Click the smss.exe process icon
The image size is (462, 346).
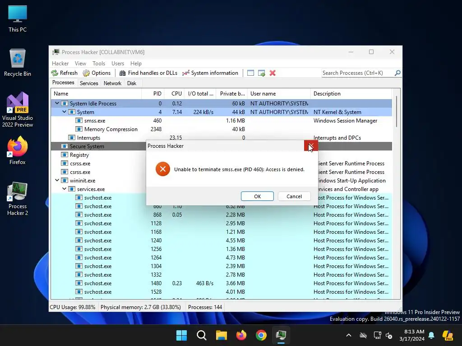[x=79, y=121]
